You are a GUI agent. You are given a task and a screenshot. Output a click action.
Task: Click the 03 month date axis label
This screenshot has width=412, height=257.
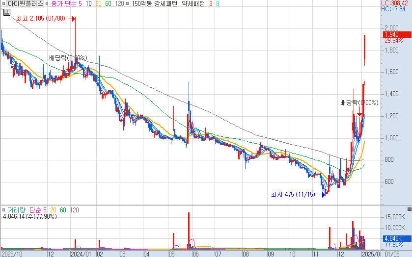[122, 254]
